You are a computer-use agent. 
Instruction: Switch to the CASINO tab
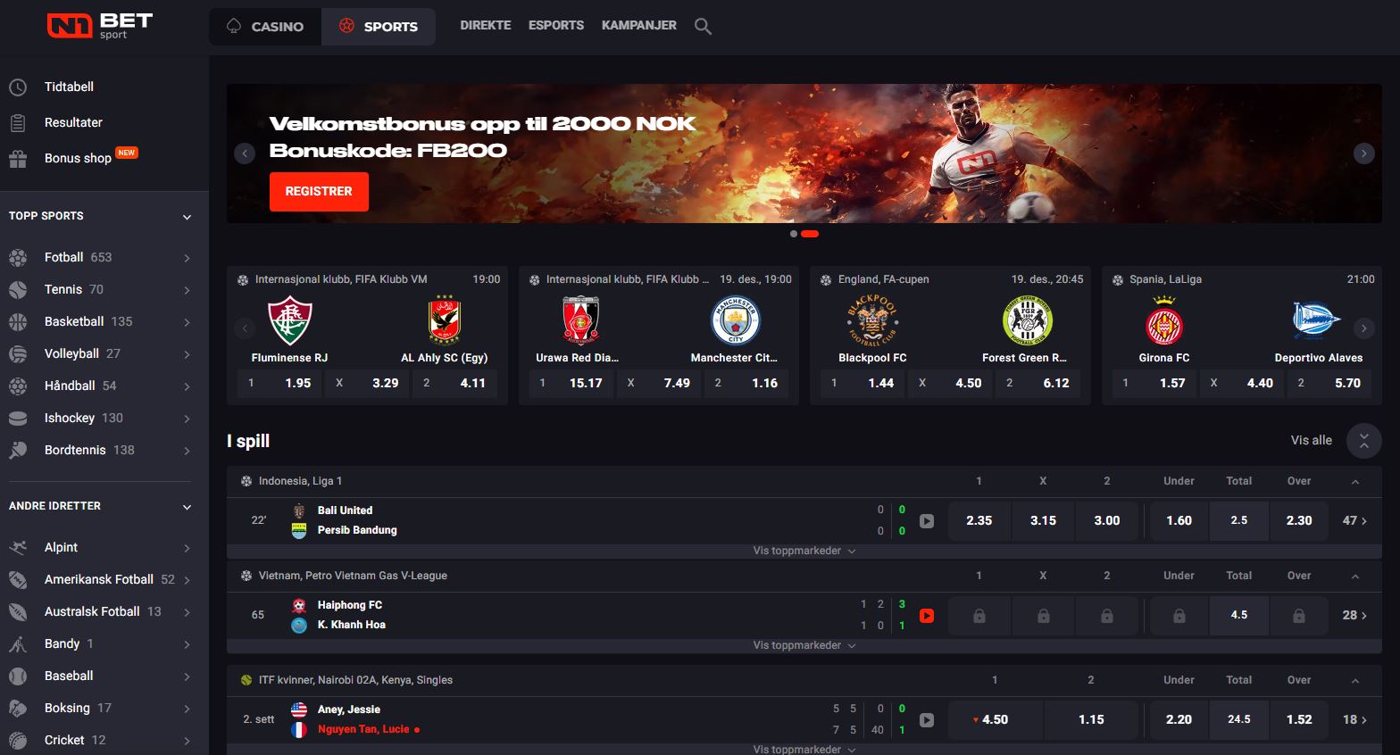coord(265,27)
